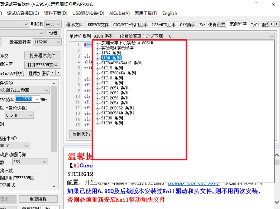The image size is (280, 209).
Task: Switch to CAN助手 tab
Action: [x=187, y=25]
